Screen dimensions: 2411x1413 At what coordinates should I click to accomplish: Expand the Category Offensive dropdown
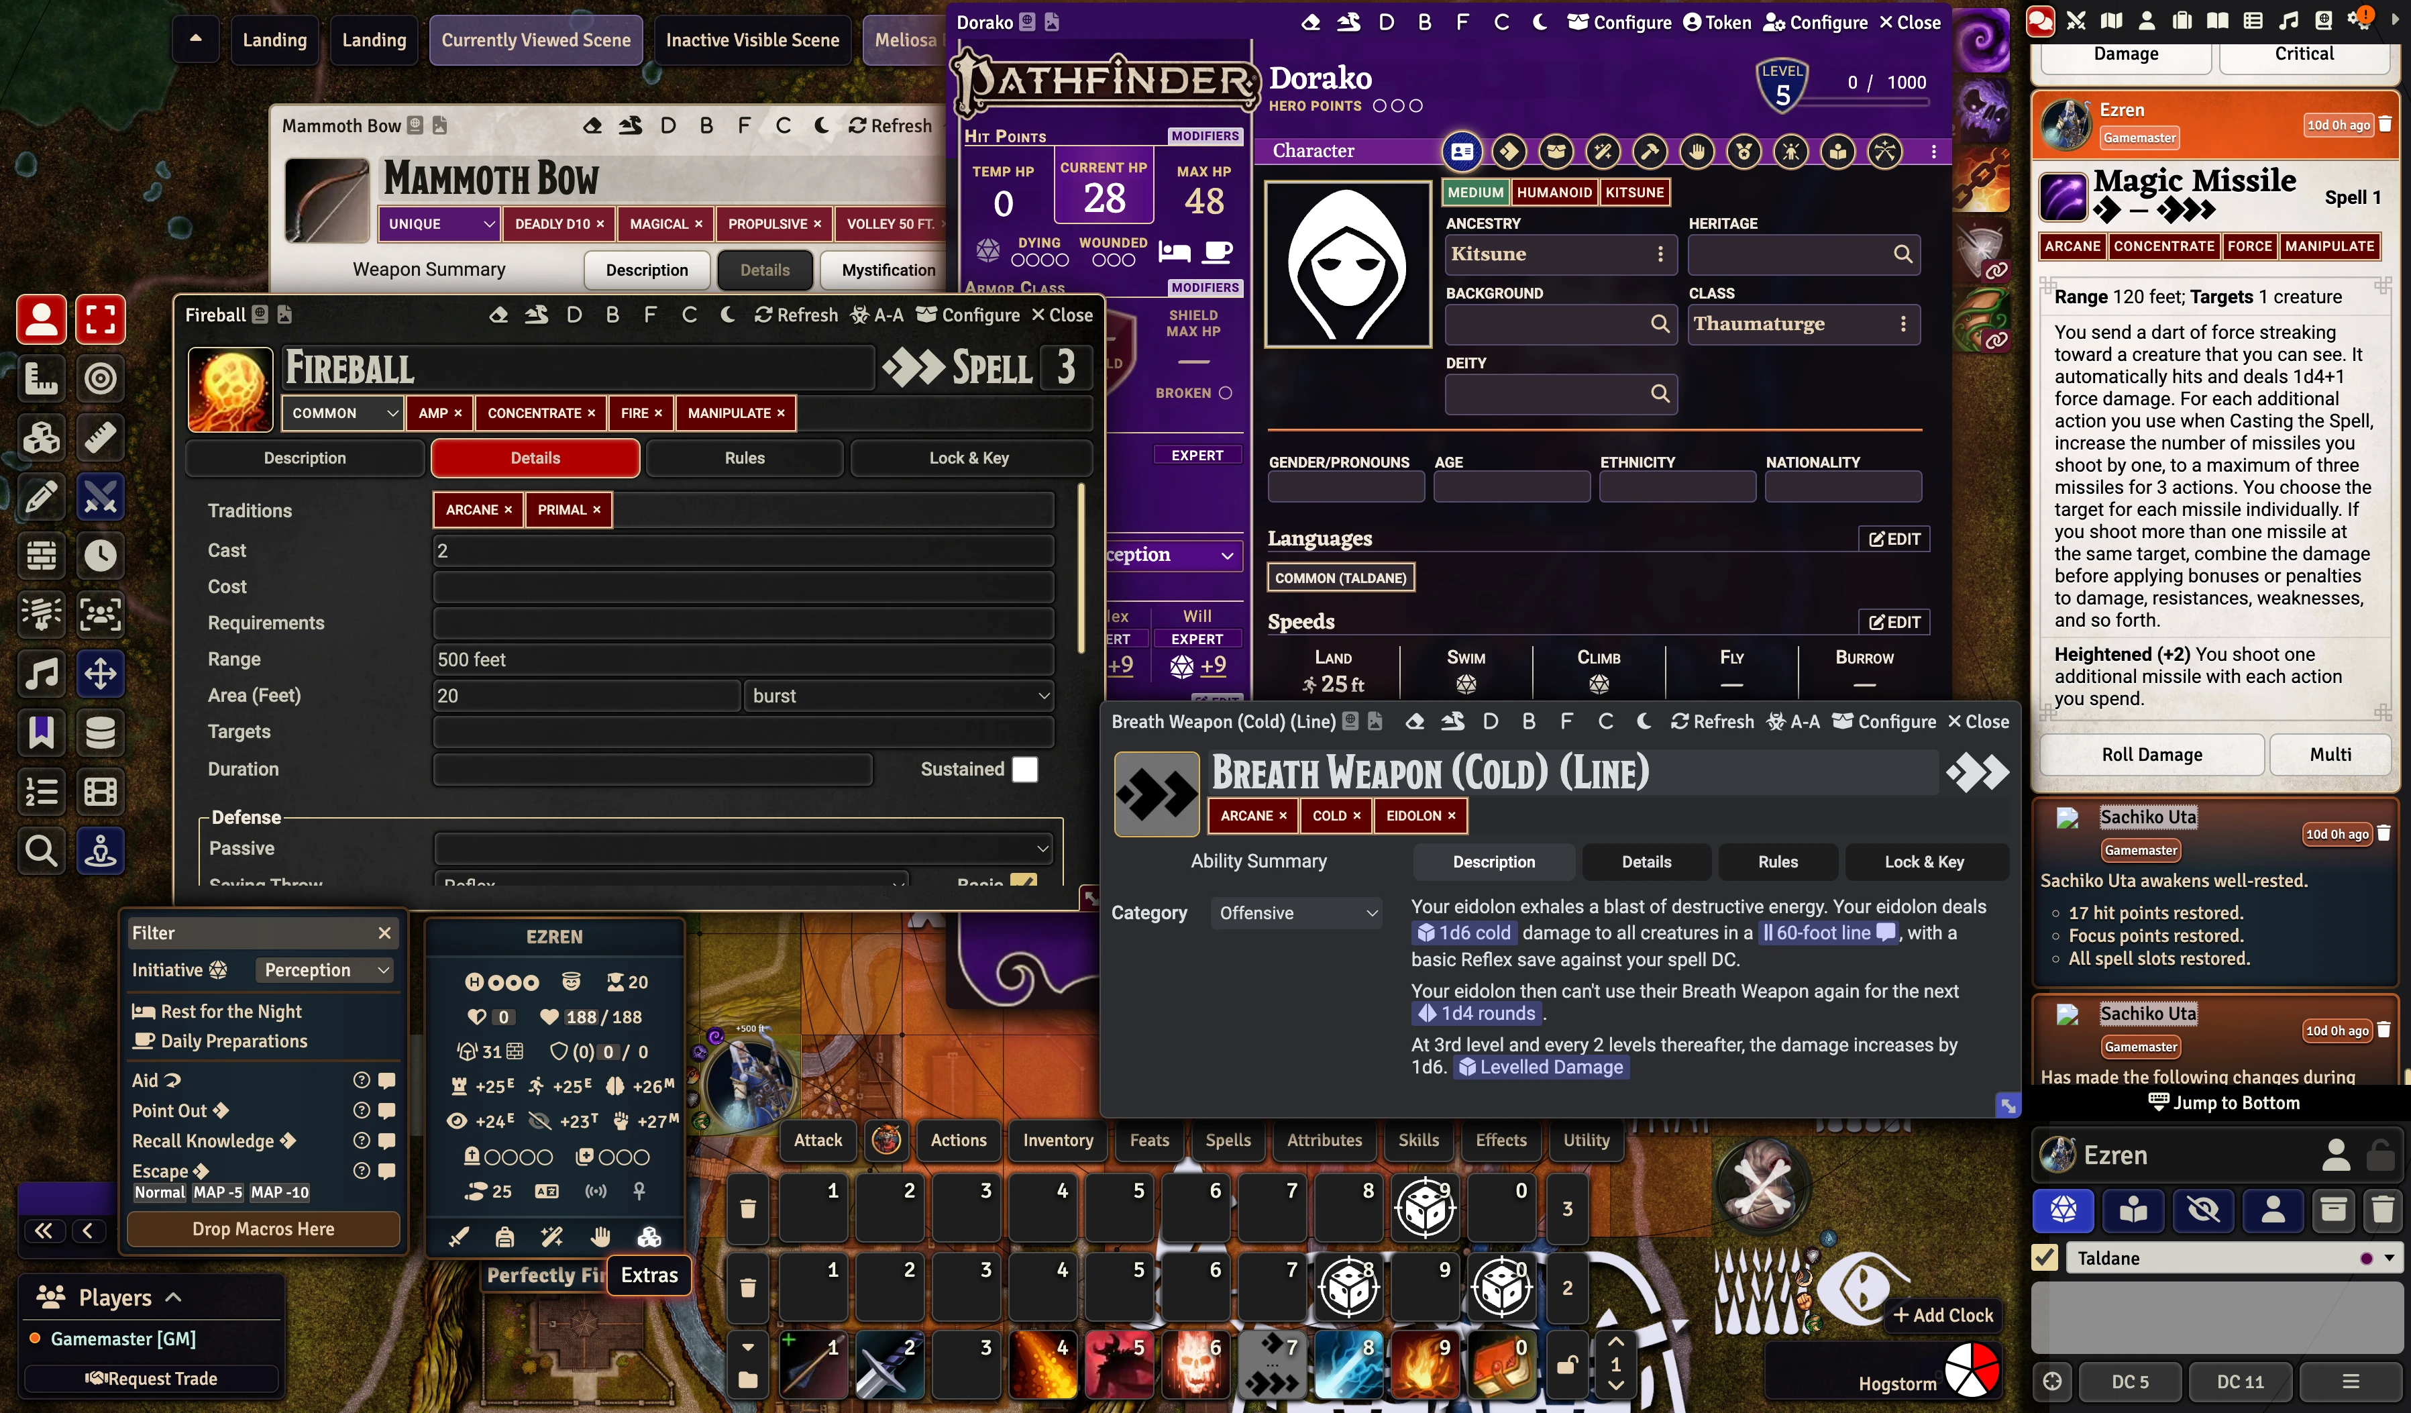[1296, 912]
